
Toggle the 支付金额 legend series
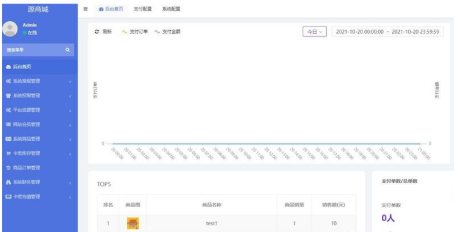[167, 31]
